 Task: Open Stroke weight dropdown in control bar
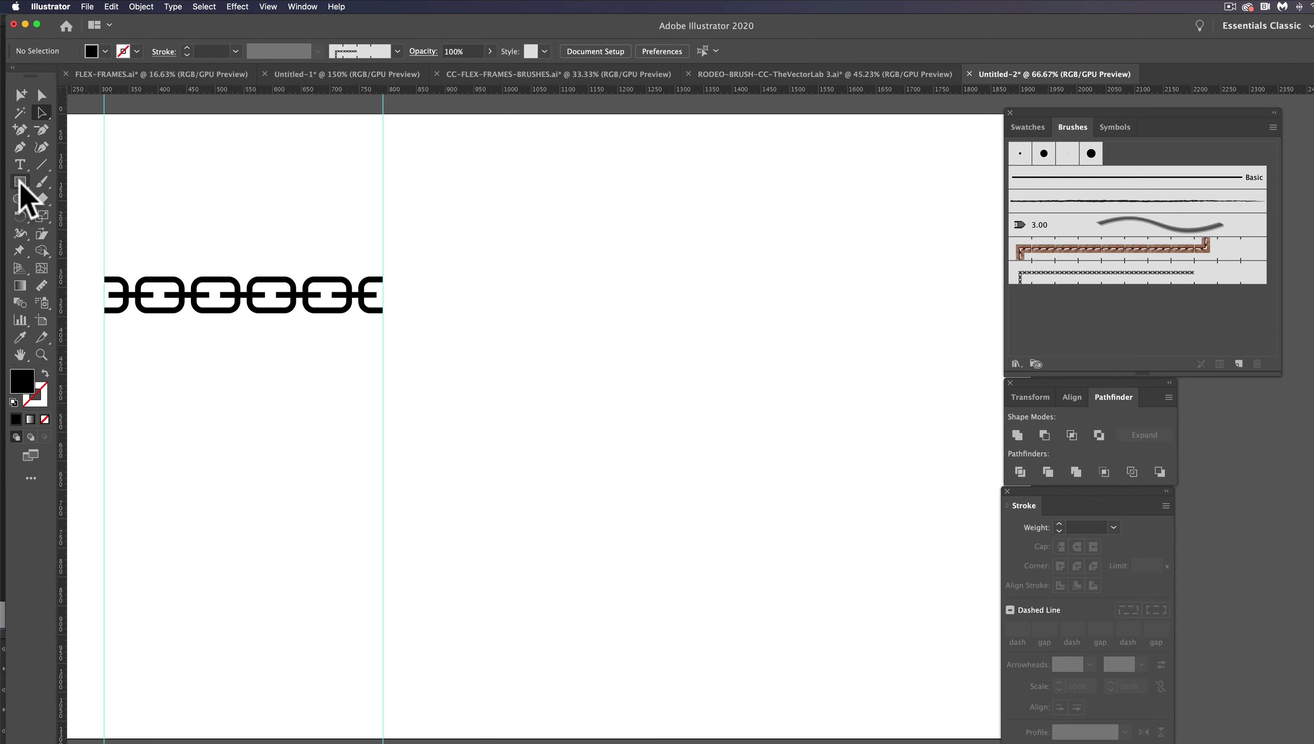[x=235, y=51]
